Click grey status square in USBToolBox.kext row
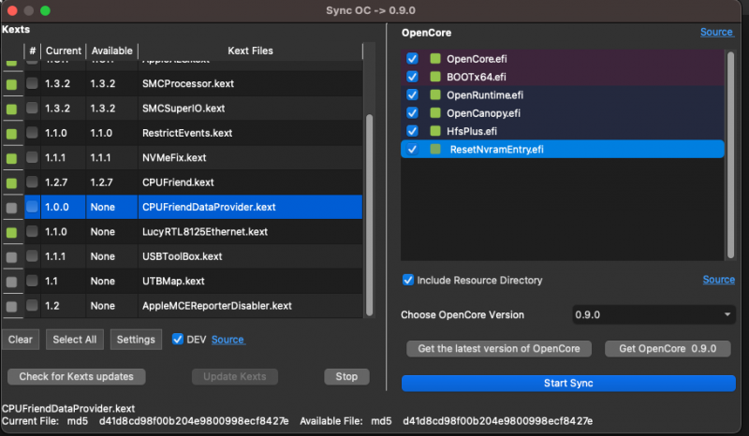This screenshot has height=436, width=749. coord(11,256)
